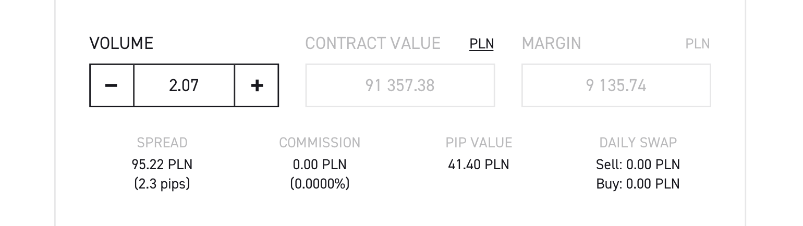Increase volume with the plus button
The image size is (803, 226).
point(257,85)
